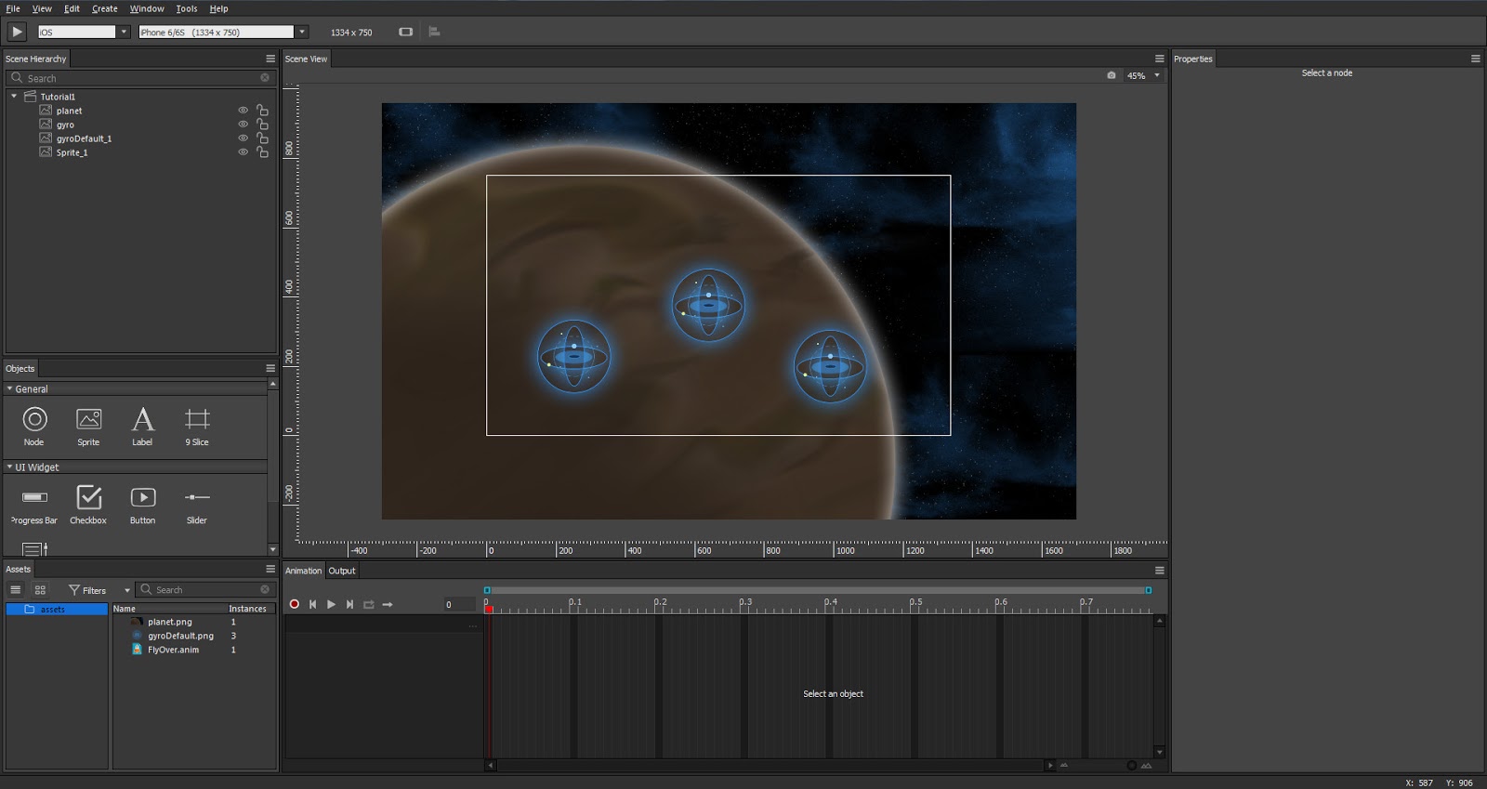Select the Node object icon
This screenshot has height=789, width=1487.
[34, 419]
